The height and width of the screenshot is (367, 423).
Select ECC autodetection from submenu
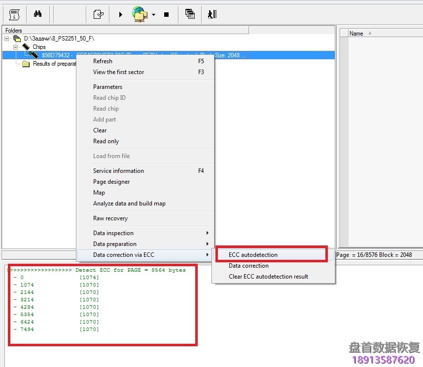coord(253,255)
